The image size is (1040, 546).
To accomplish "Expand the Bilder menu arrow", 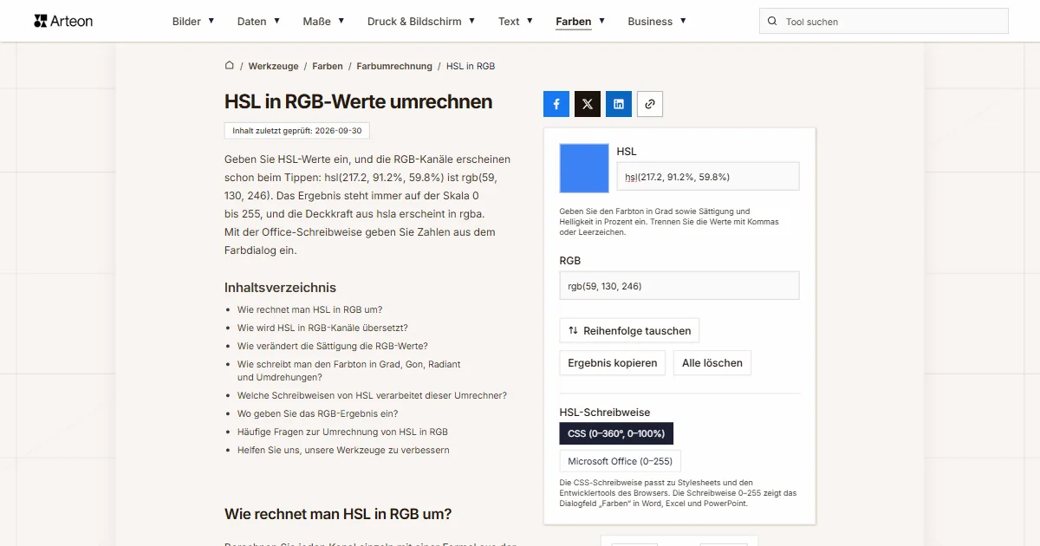I will (211, 21).
